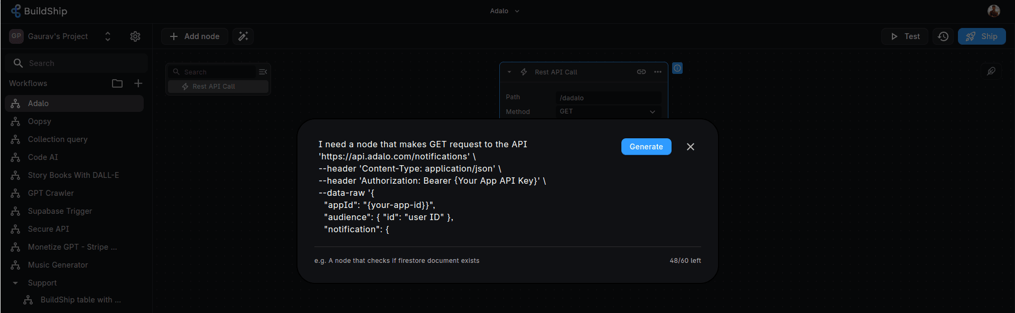
Task: Select the Music Generator workflow
Action: click(58, 265)
